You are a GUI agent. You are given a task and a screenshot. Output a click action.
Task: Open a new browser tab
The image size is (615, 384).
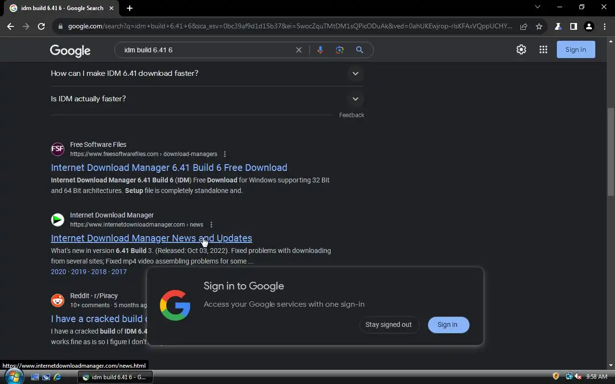pos(130,8)
